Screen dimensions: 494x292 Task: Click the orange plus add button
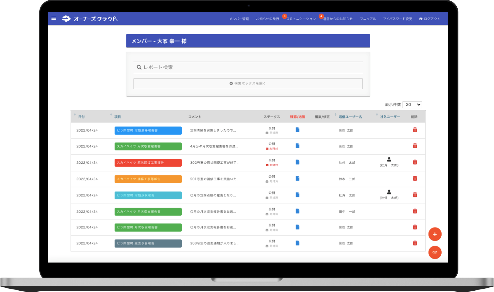(x=435, y=234)
